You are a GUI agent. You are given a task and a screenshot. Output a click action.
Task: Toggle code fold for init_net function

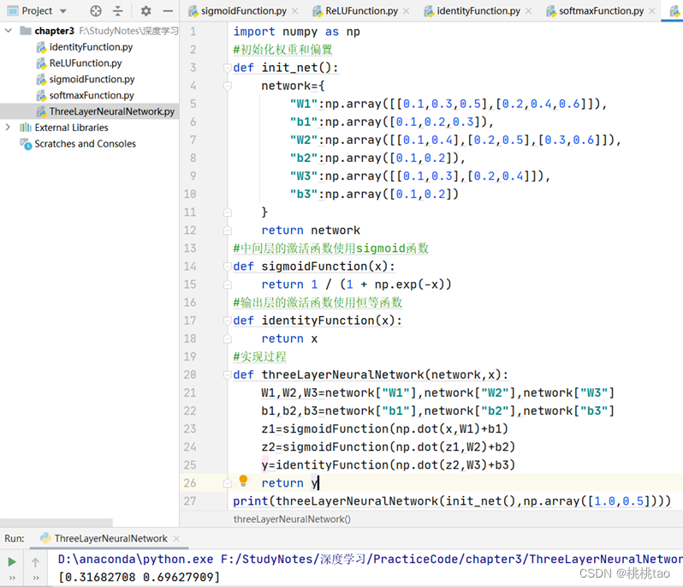[x=228, y=68]
